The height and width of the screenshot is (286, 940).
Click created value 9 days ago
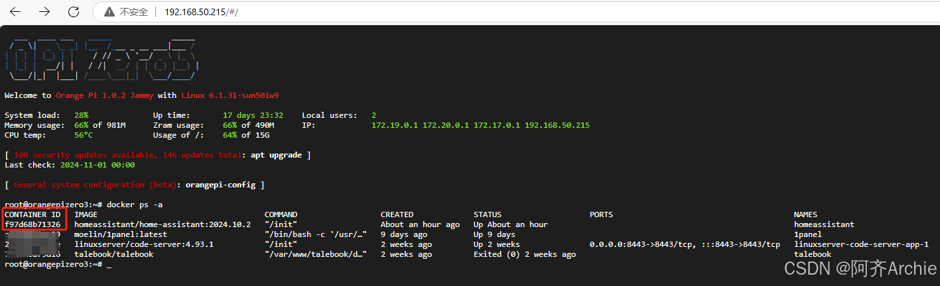[404, 234]
